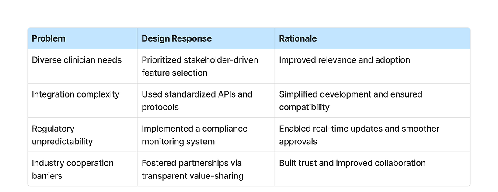Click the Problem column header
498x192 pixels.
tap(82, 38)
